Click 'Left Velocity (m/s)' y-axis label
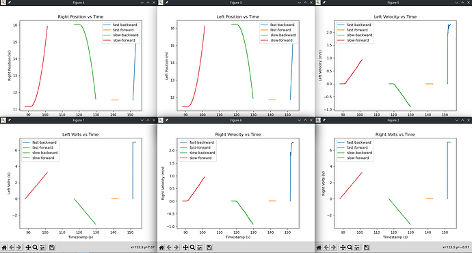472x253 pixels. click(320, 65)
